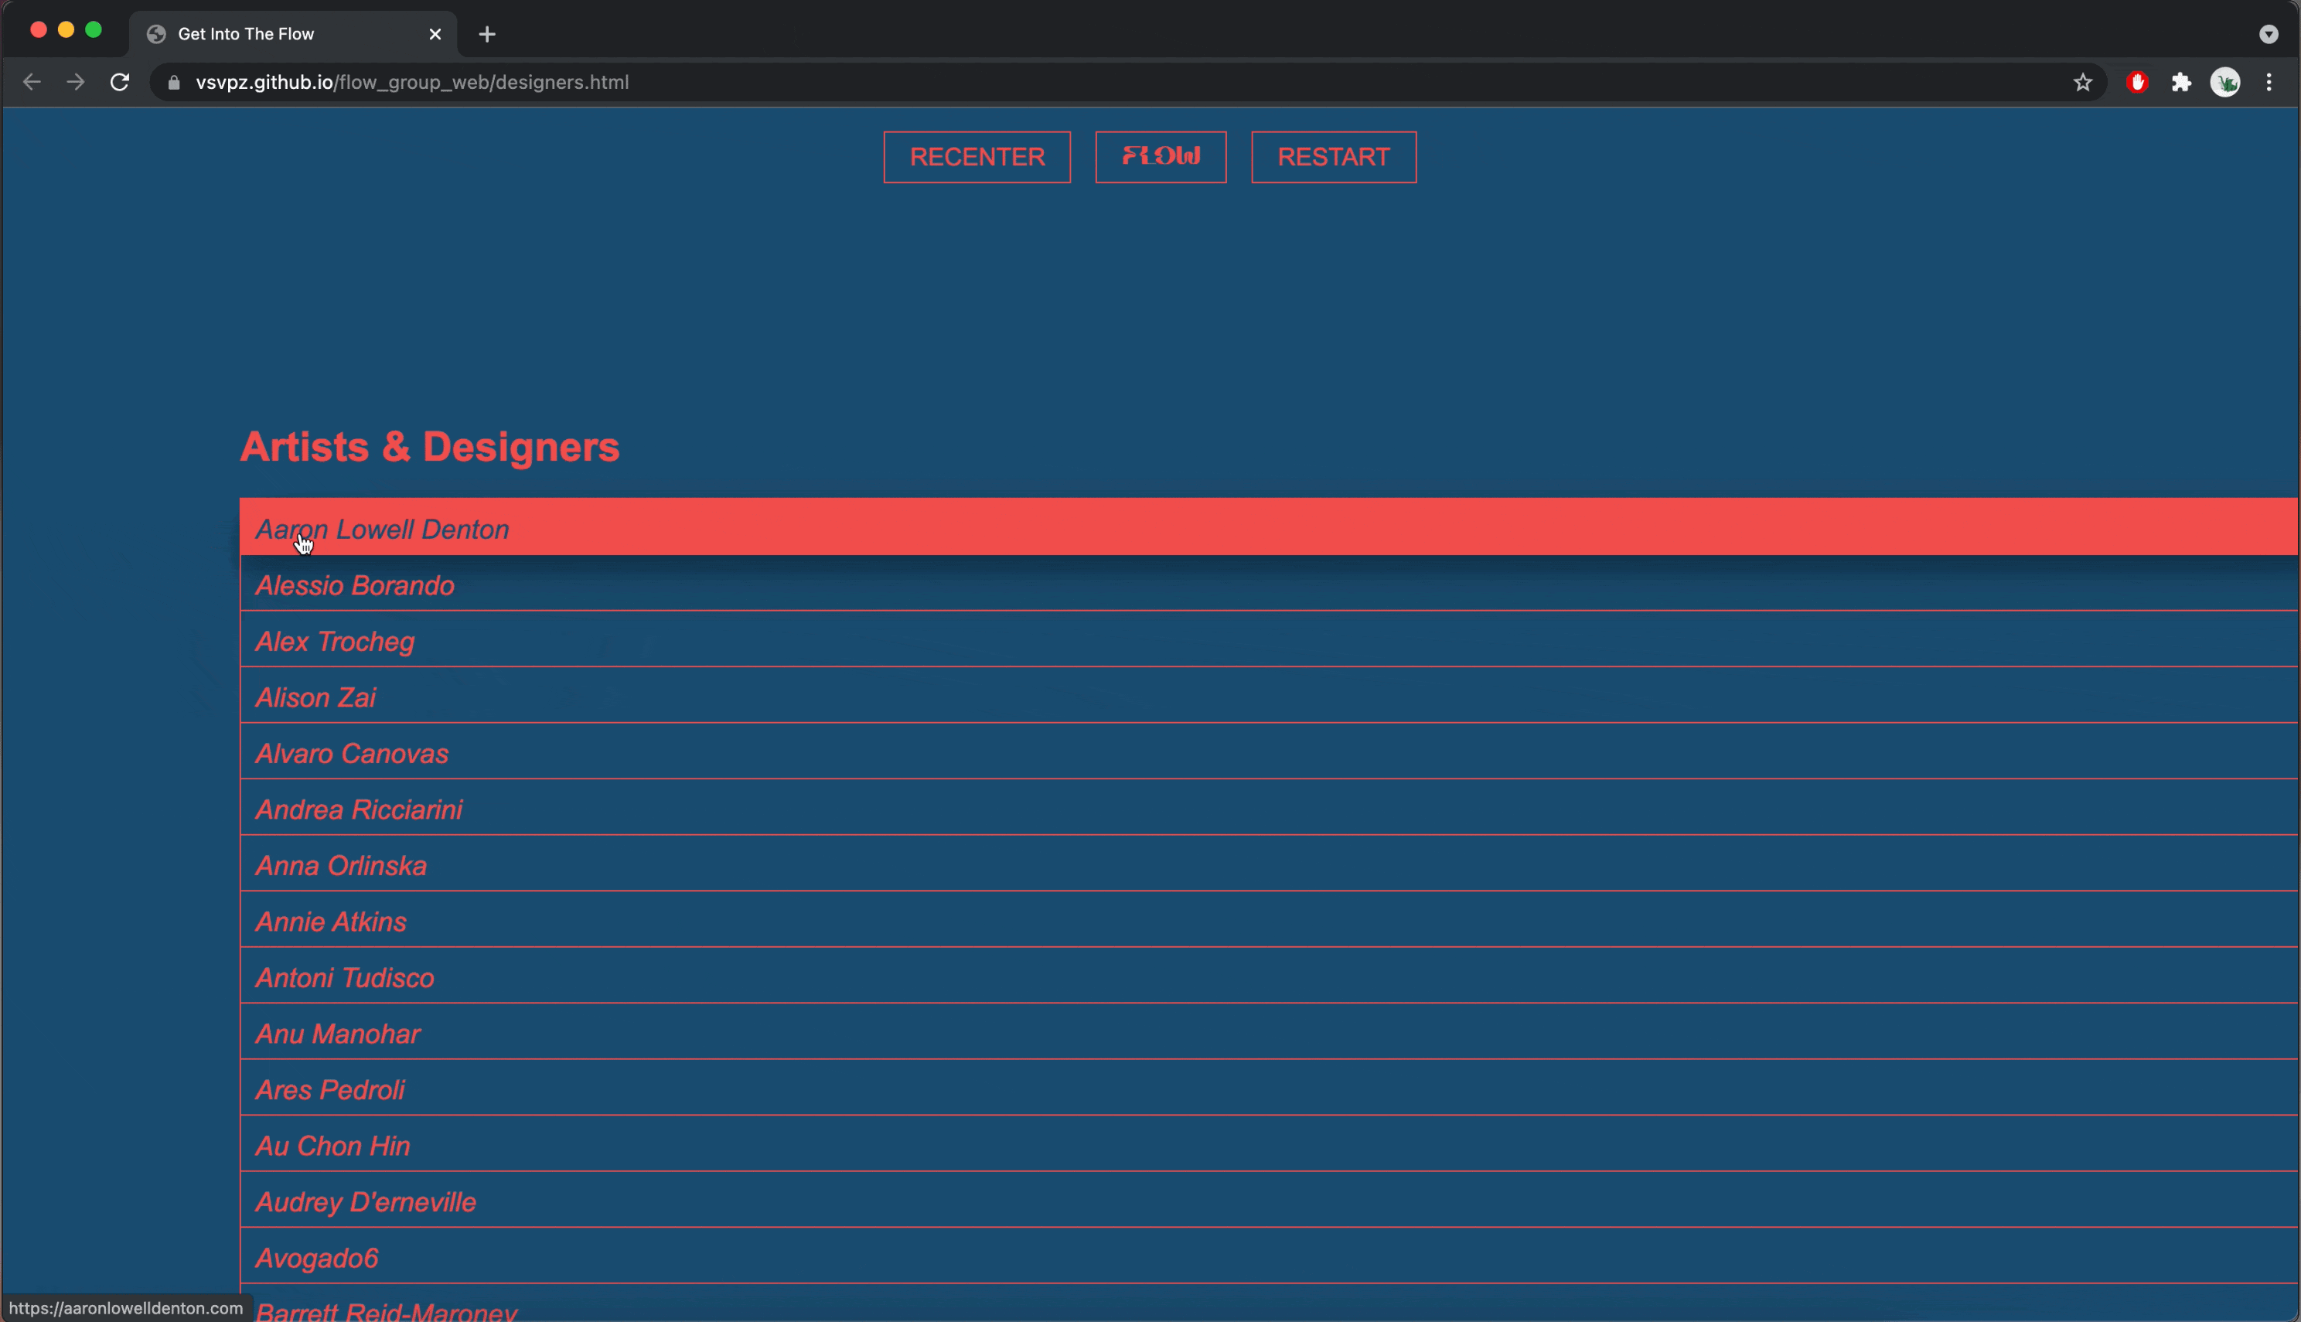Click the RESTART button
Screen dimensions: 2301x1322
pyautogui.click(x=1333, y=157)
